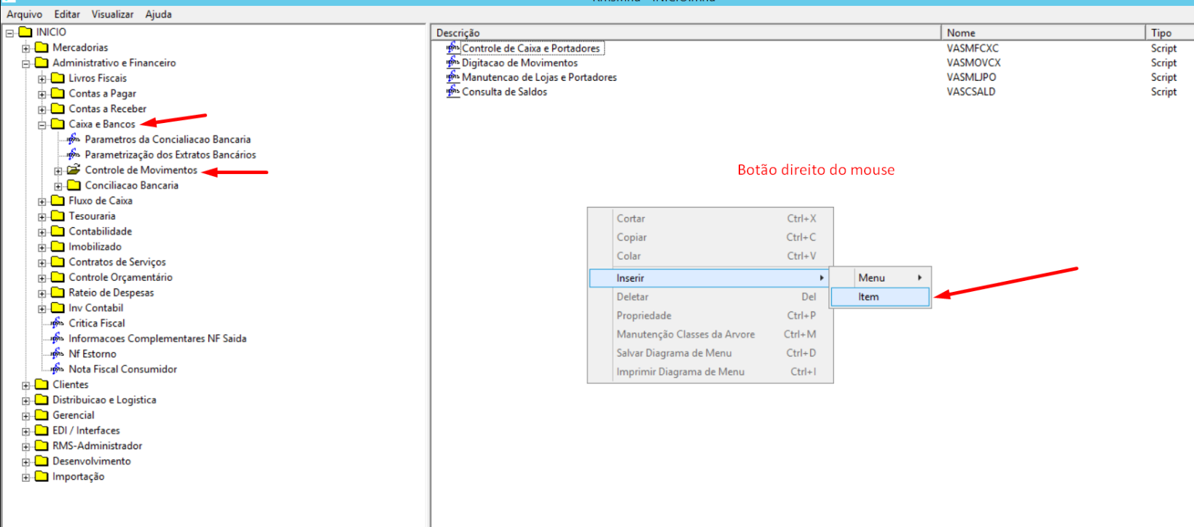Click the Tesouraria folder icon
This screenshot has width=1194, height=527.
point(58,215)
